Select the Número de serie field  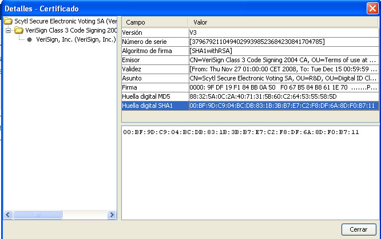pos(250,42)
